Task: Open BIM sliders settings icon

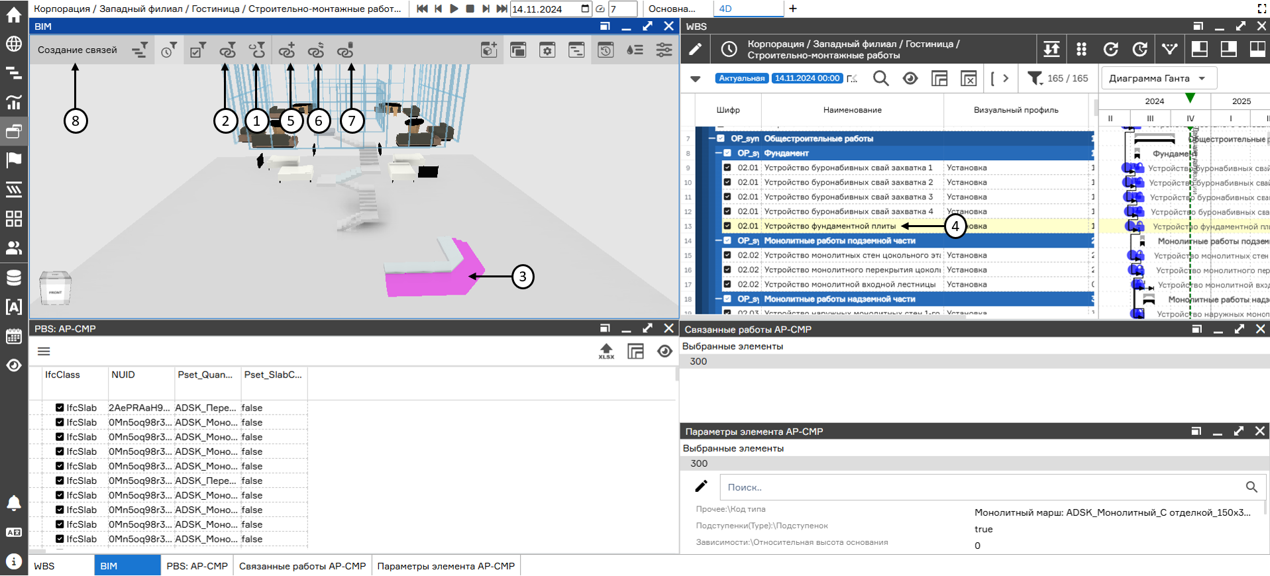Action: (x=664, y=50)
